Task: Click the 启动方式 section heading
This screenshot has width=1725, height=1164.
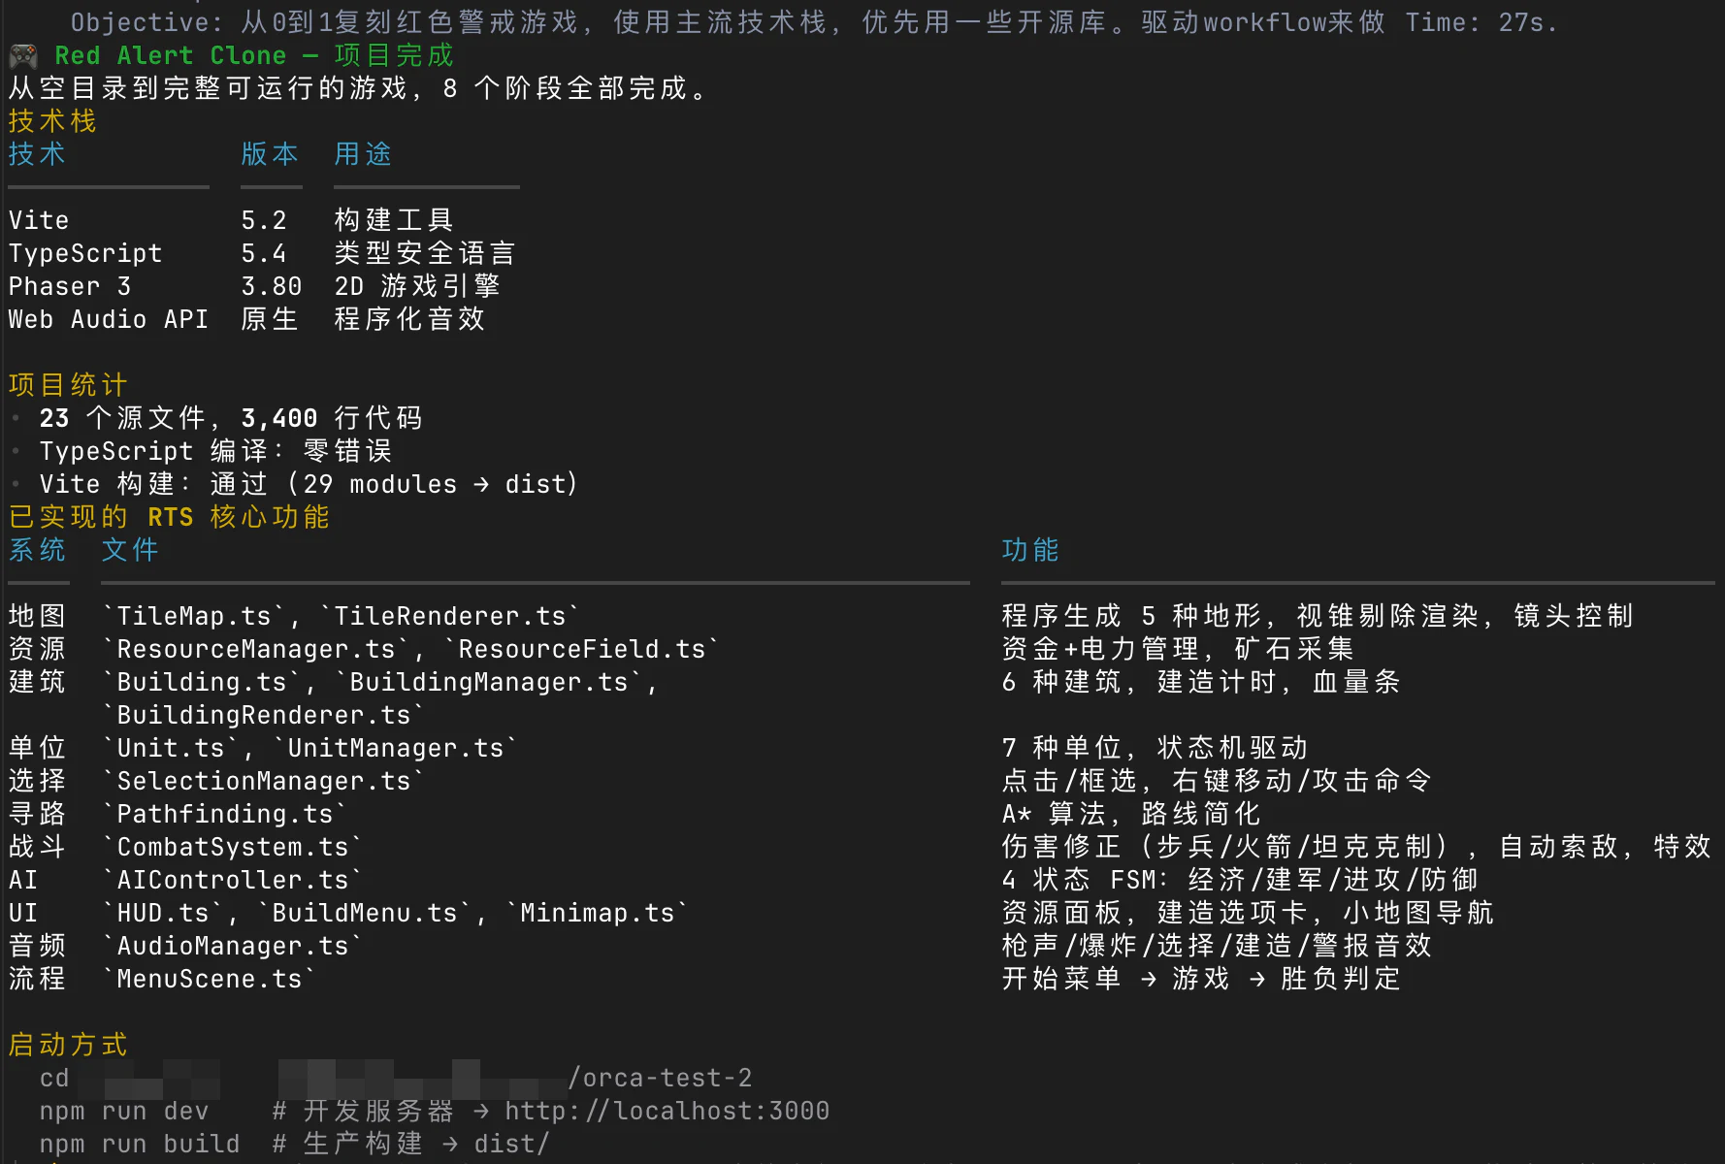Action: click(x=68, y=1045)
